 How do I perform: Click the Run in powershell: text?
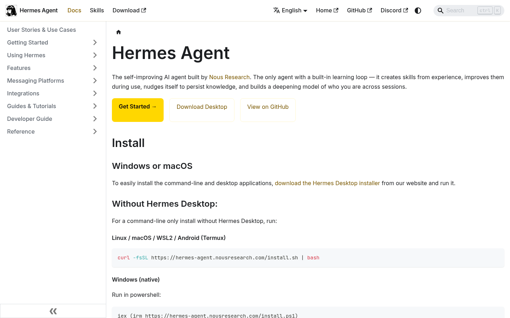pos(136,295)
